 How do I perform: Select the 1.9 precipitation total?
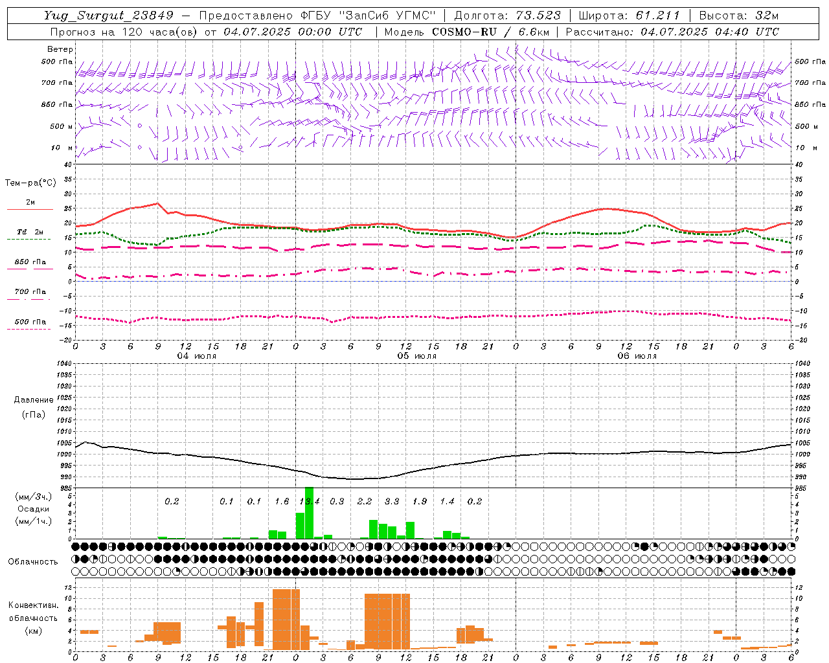coord(420,501)
